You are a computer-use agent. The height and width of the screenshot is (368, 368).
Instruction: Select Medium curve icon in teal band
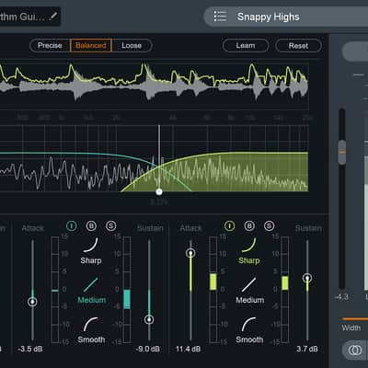[91, 285]
